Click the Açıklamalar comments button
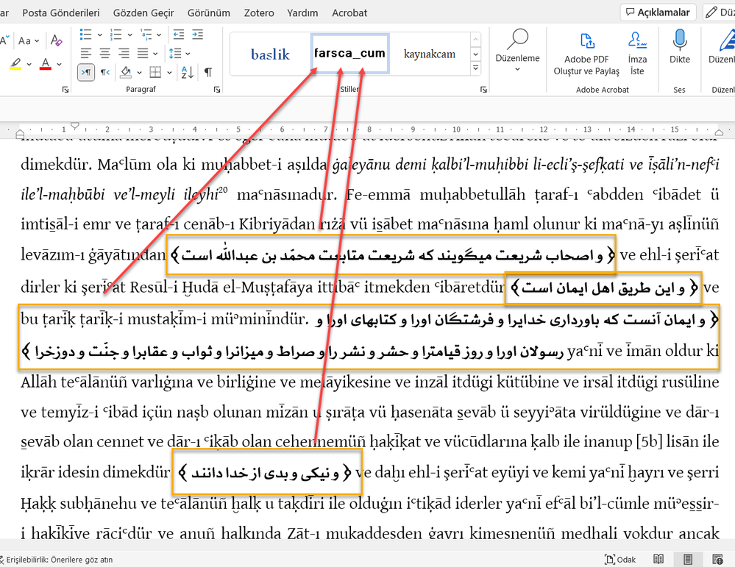The image size is (735, 567). click(x=658, y=13)
